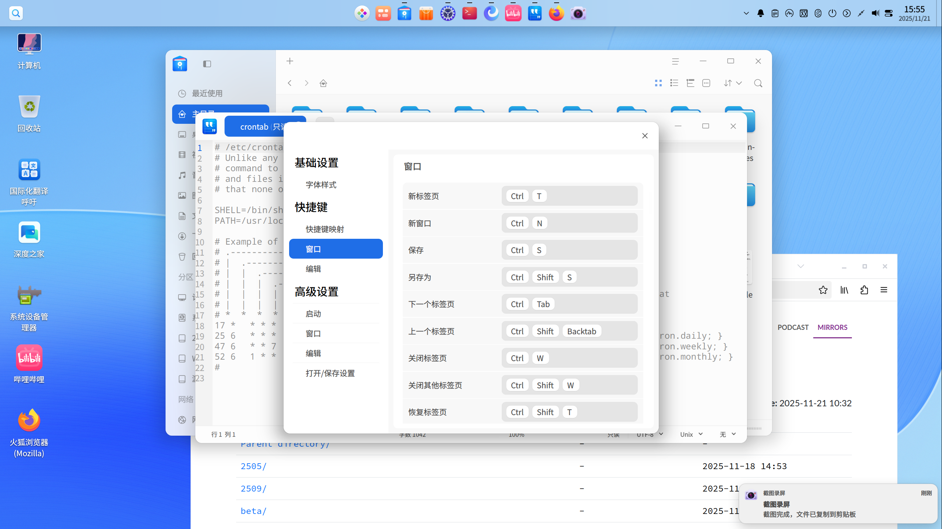Select 打开/保存设置 in settings sidebar
Image resolution: width=942 pixels, height=529 pixels.
point(330,373)
